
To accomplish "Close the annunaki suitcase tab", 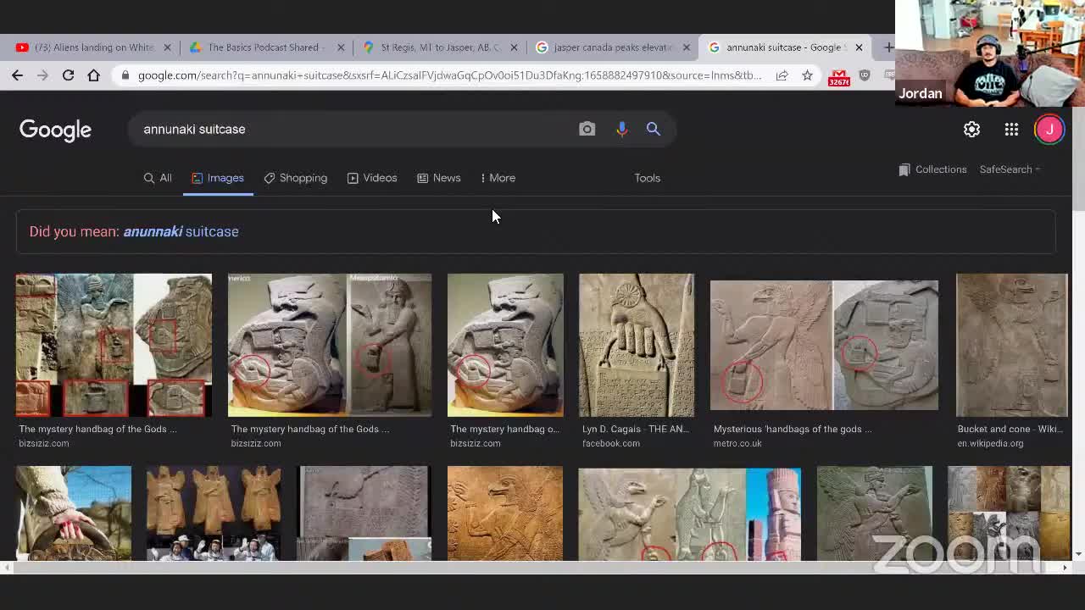I will [x=859, y=47].
